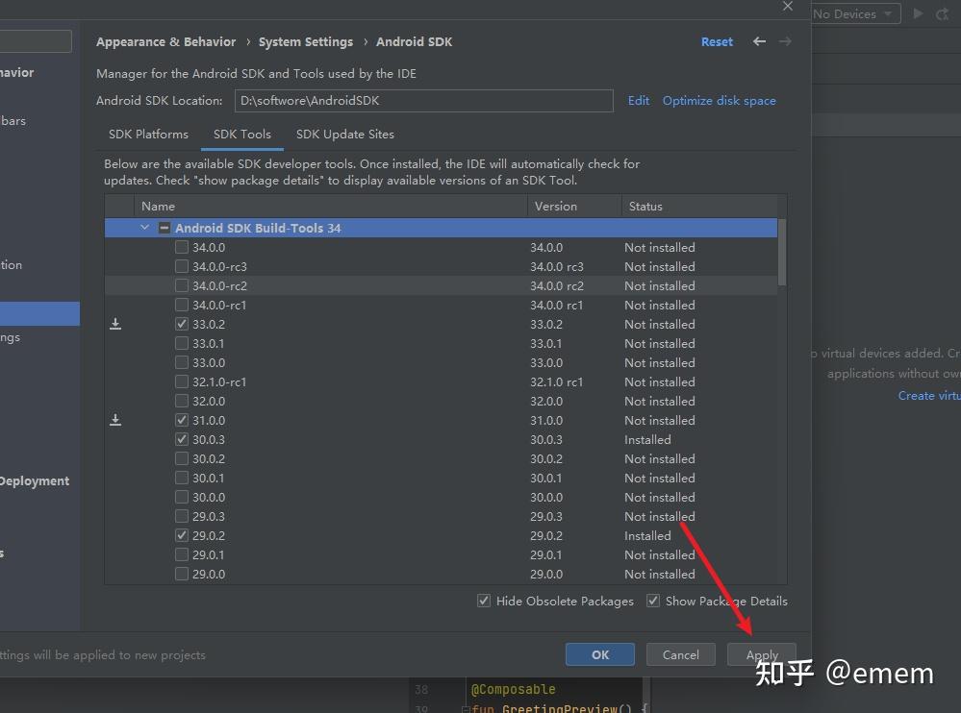Select the SDK Tools tab

coord(242,134)
